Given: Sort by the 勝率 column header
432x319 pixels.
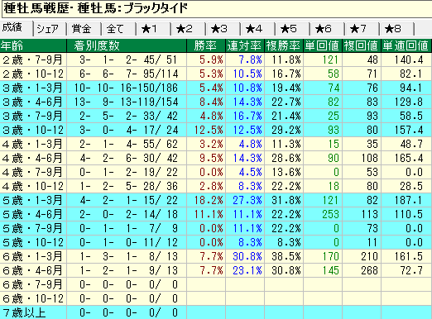Looking at the screenshot, I should tap(206, 45).
